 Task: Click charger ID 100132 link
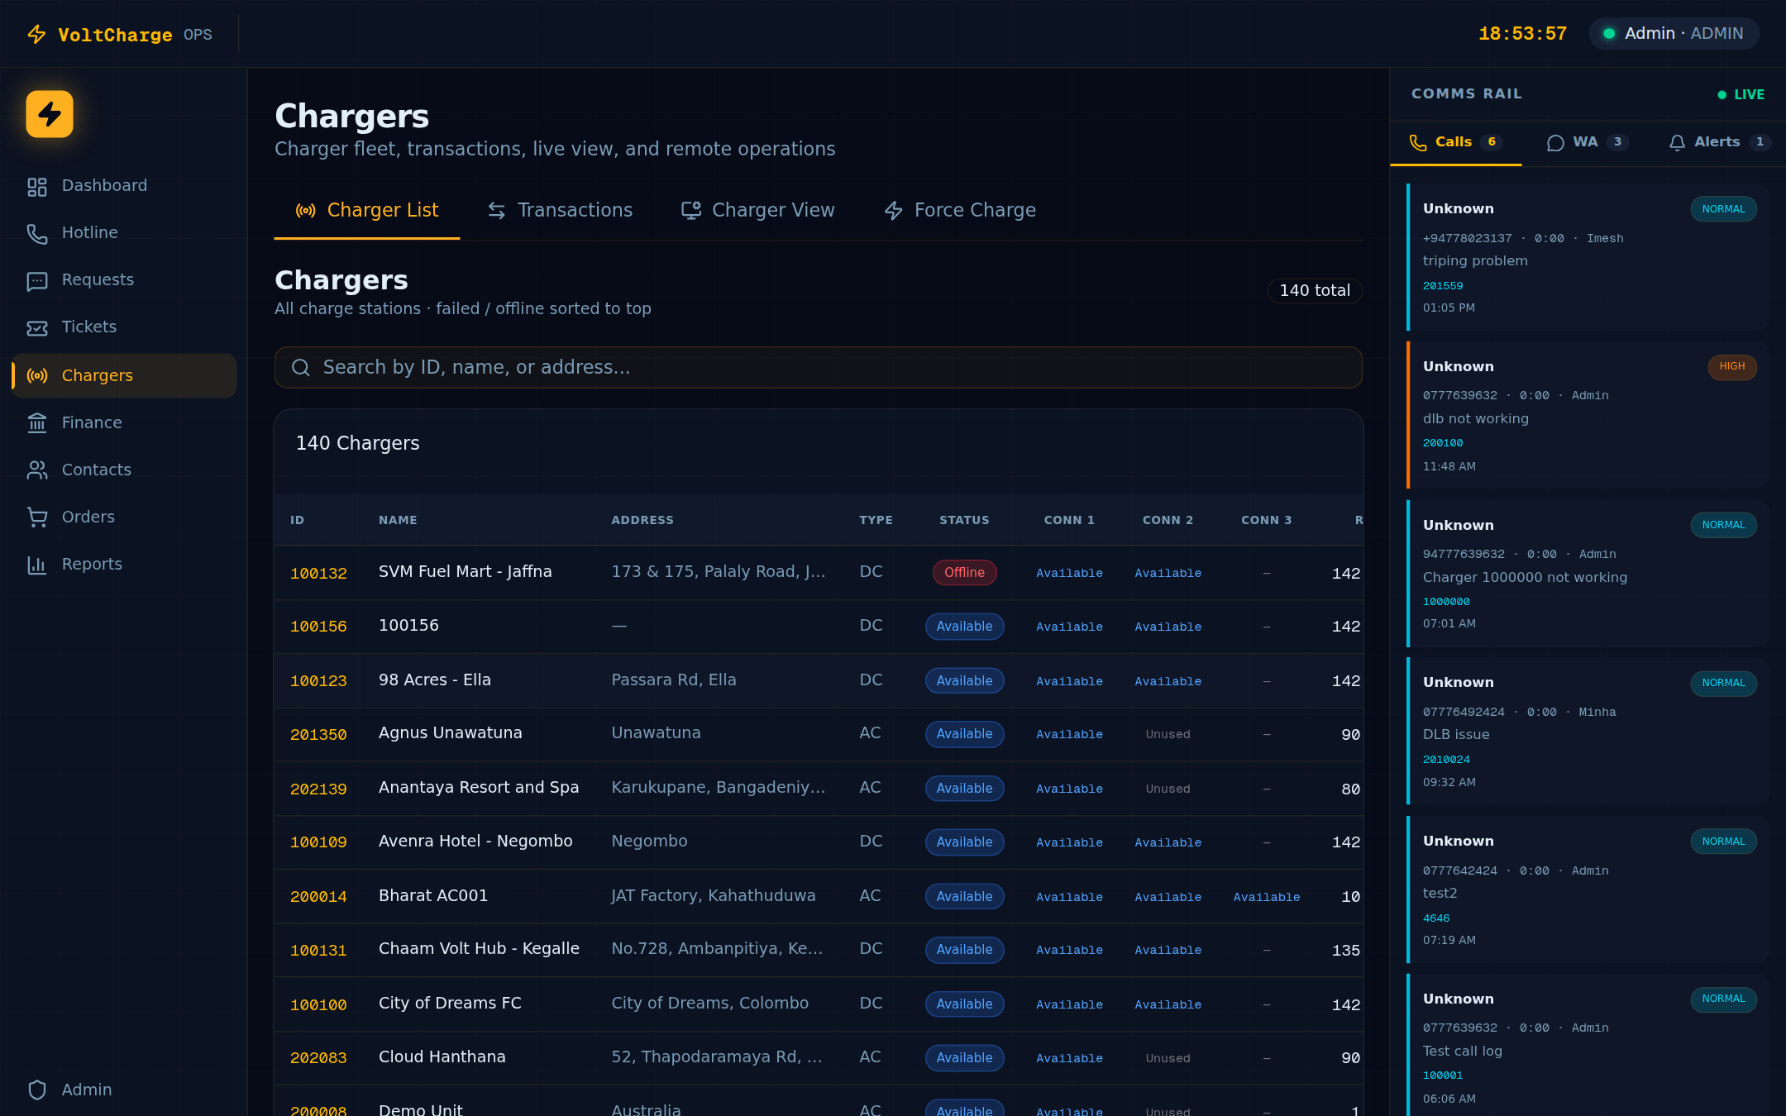pyautogui.click(x=318, y=572)
